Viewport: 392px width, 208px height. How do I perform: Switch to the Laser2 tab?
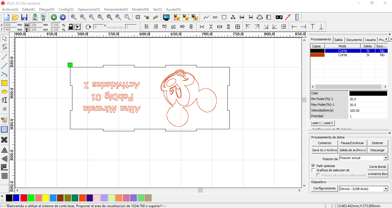(x=328, y=123)
